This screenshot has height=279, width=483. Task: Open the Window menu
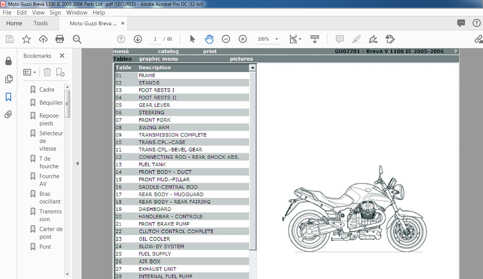(77, 12)
